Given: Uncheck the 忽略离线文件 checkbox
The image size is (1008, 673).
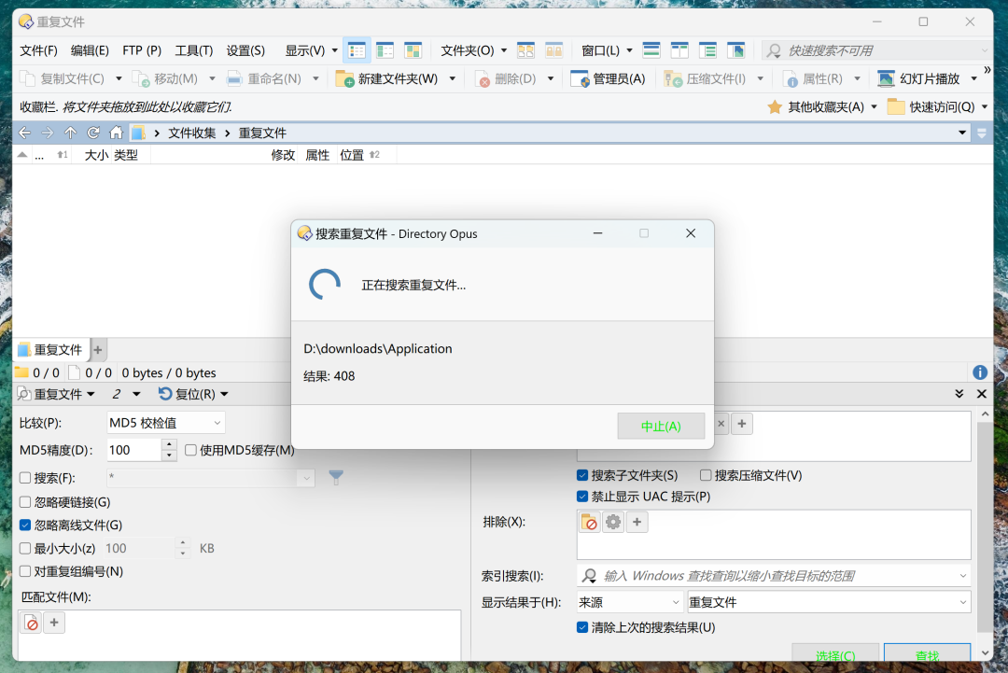Looking at the screenshot, I should point(23,525).
